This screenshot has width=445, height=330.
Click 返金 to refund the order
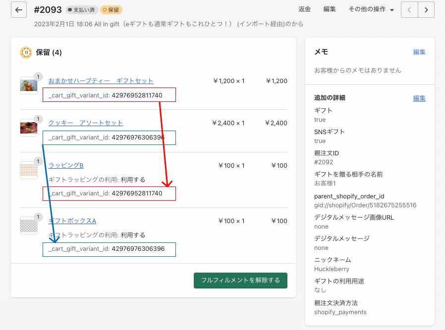[305, 9]
